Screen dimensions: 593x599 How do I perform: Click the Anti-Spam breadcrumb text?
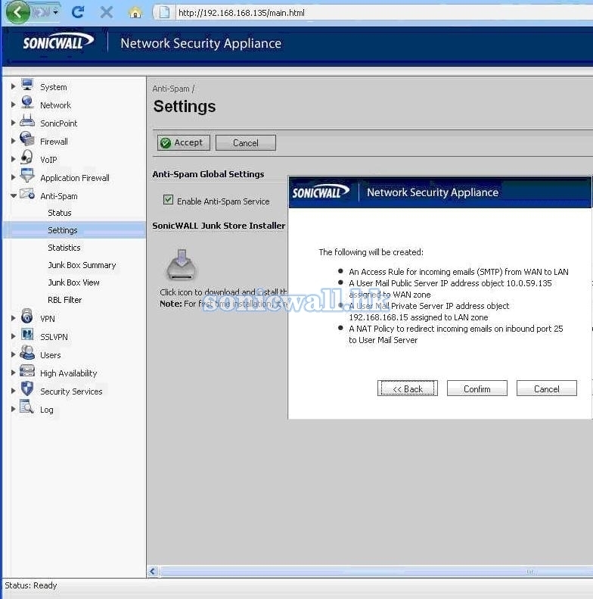tap(171, 89)
